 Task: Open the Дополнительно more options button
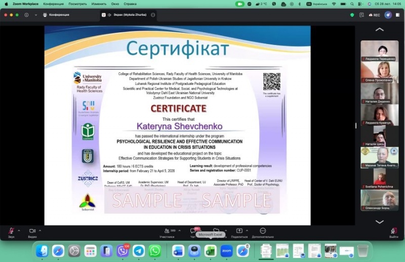pyautogui.click(x=262, y=231)
